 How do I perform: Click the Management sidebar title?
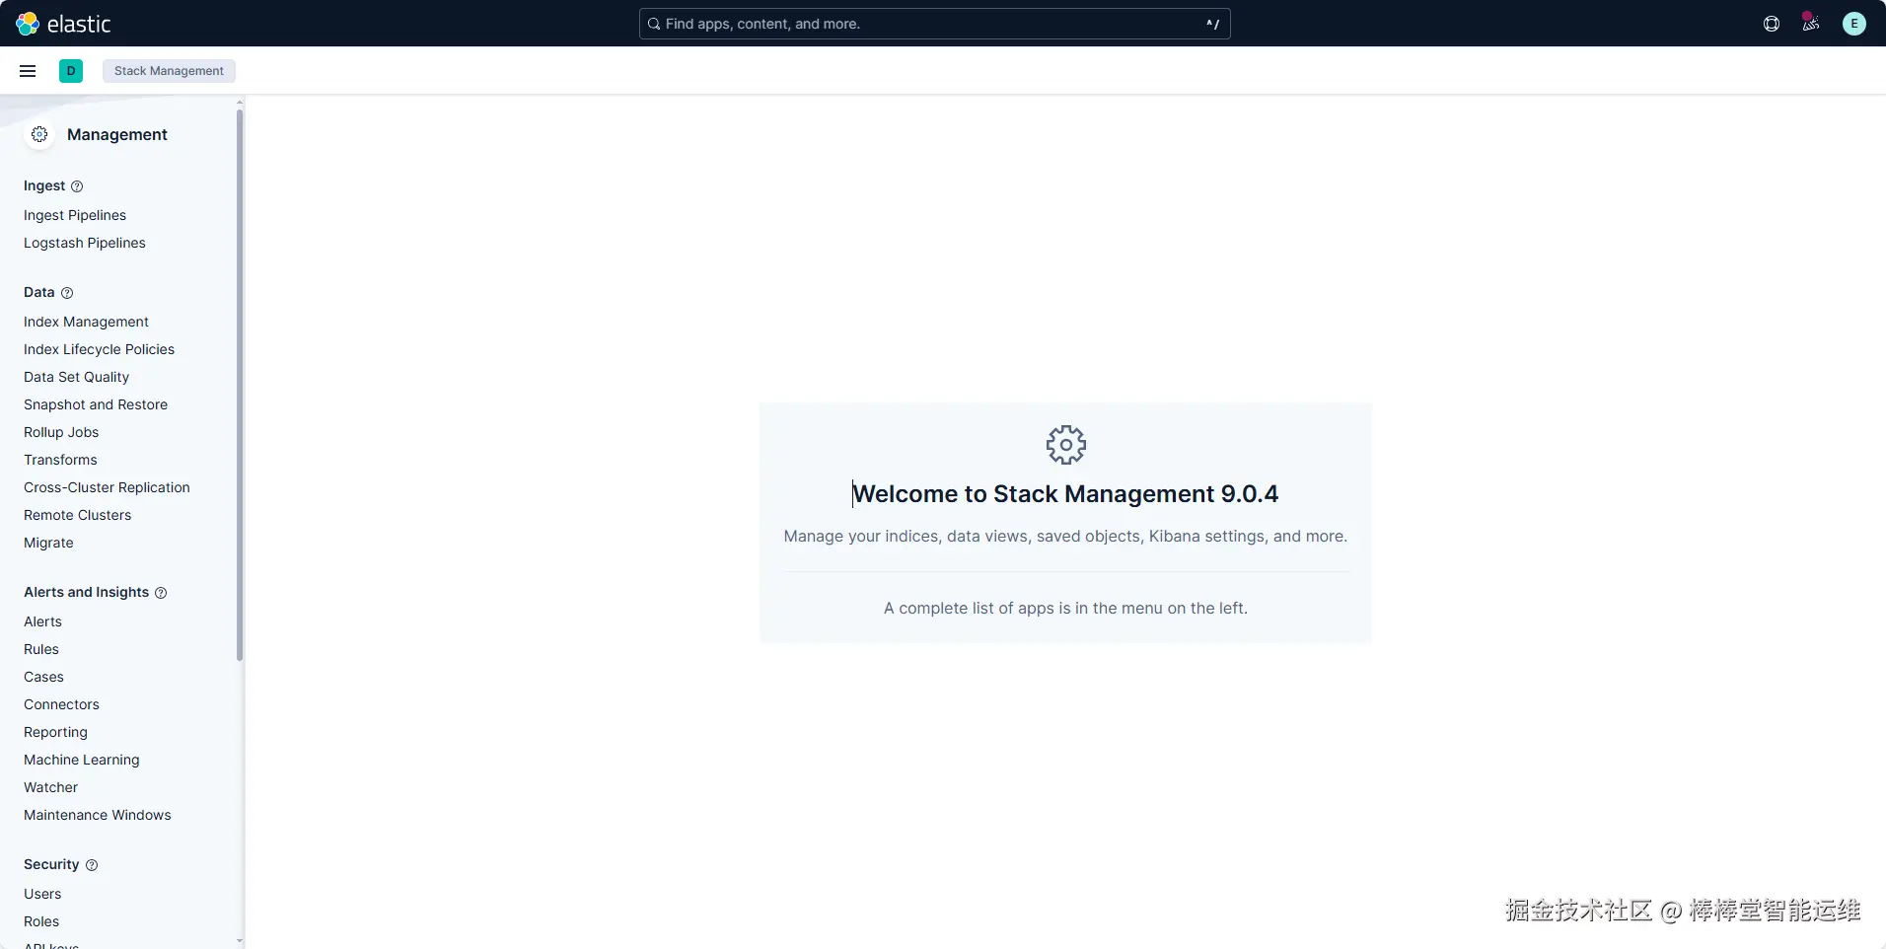pyautogui.click(x=117, y=134)
